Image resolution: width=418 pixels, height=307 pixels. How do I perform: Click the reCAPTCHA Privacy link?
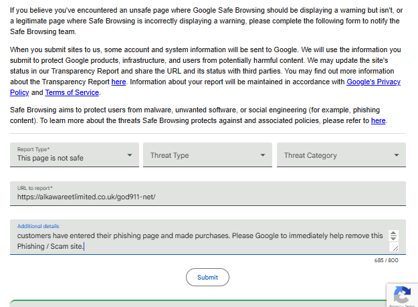pyautogui.click(x=394, y=306)
